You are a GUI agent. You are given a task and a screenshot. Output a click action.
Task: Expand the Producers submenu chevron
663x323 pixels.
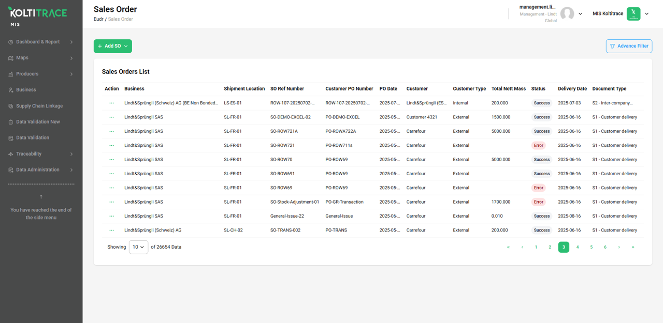(x=71, y=74)
